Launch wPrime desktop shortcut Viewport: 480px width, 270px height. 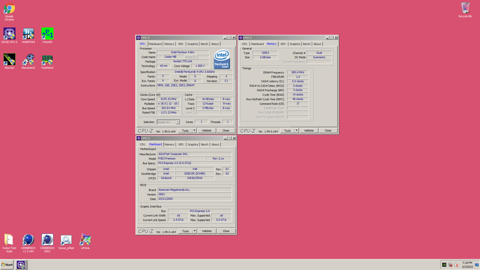pyautogui.click(x=85, y=242)
